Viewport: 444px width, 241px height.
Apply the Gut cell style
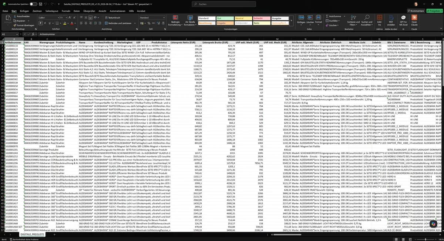tap(225, 18)
